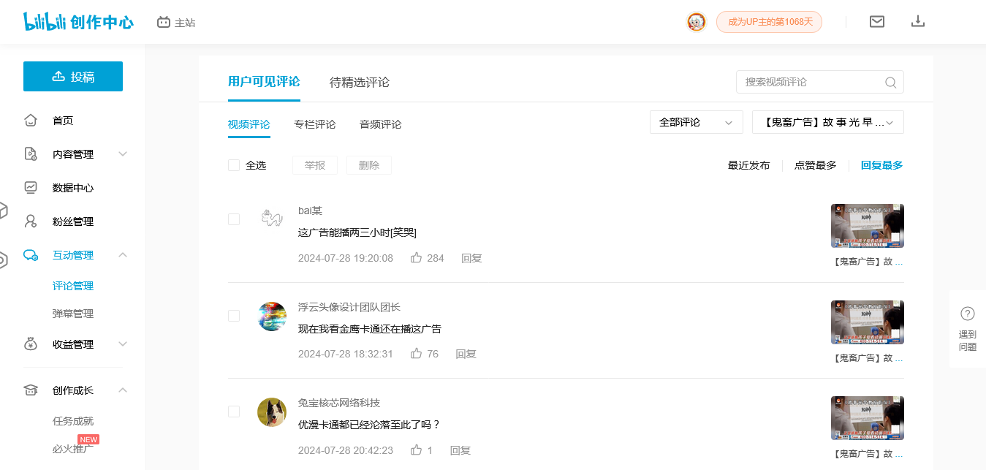The height and width of the screenshot is (470, 986).
Task: Check the 全选 select-all checkbox
Action: [234, 165]
